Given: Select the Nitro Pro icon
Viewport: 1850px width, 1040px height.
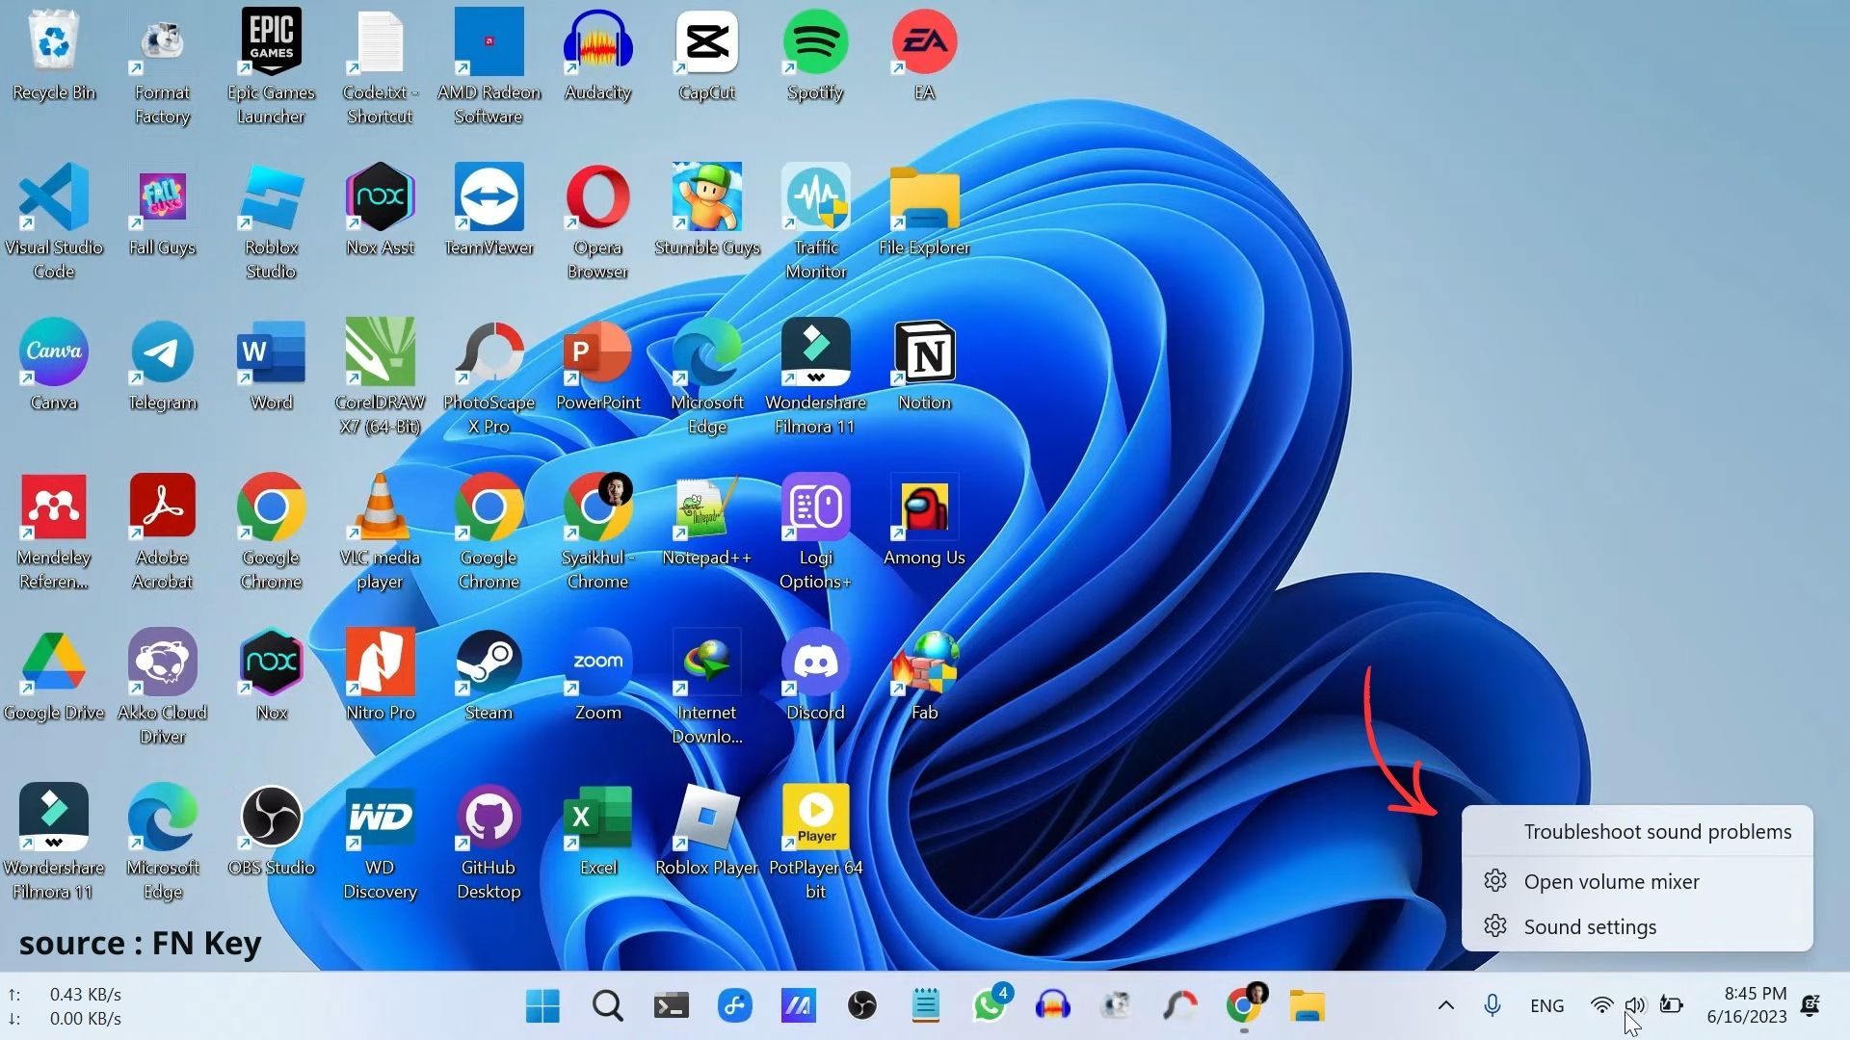Looking at the screenshot, I should pos(380,675).
